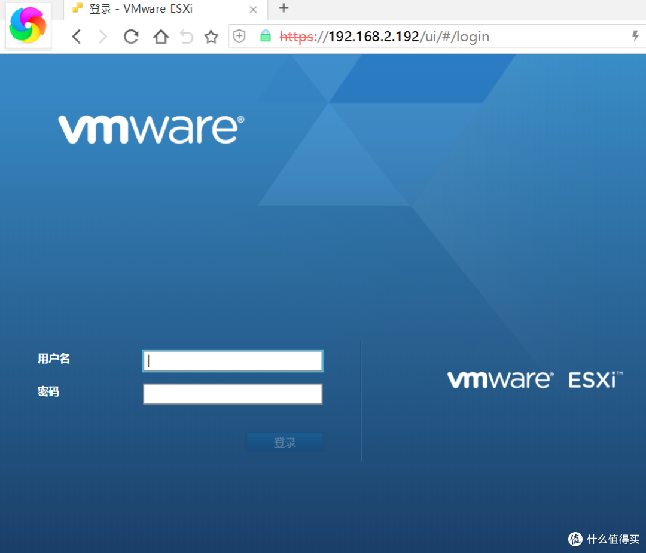646x553 pixels.
Task: Select the URL in the address bar
Action: point(383,36)
